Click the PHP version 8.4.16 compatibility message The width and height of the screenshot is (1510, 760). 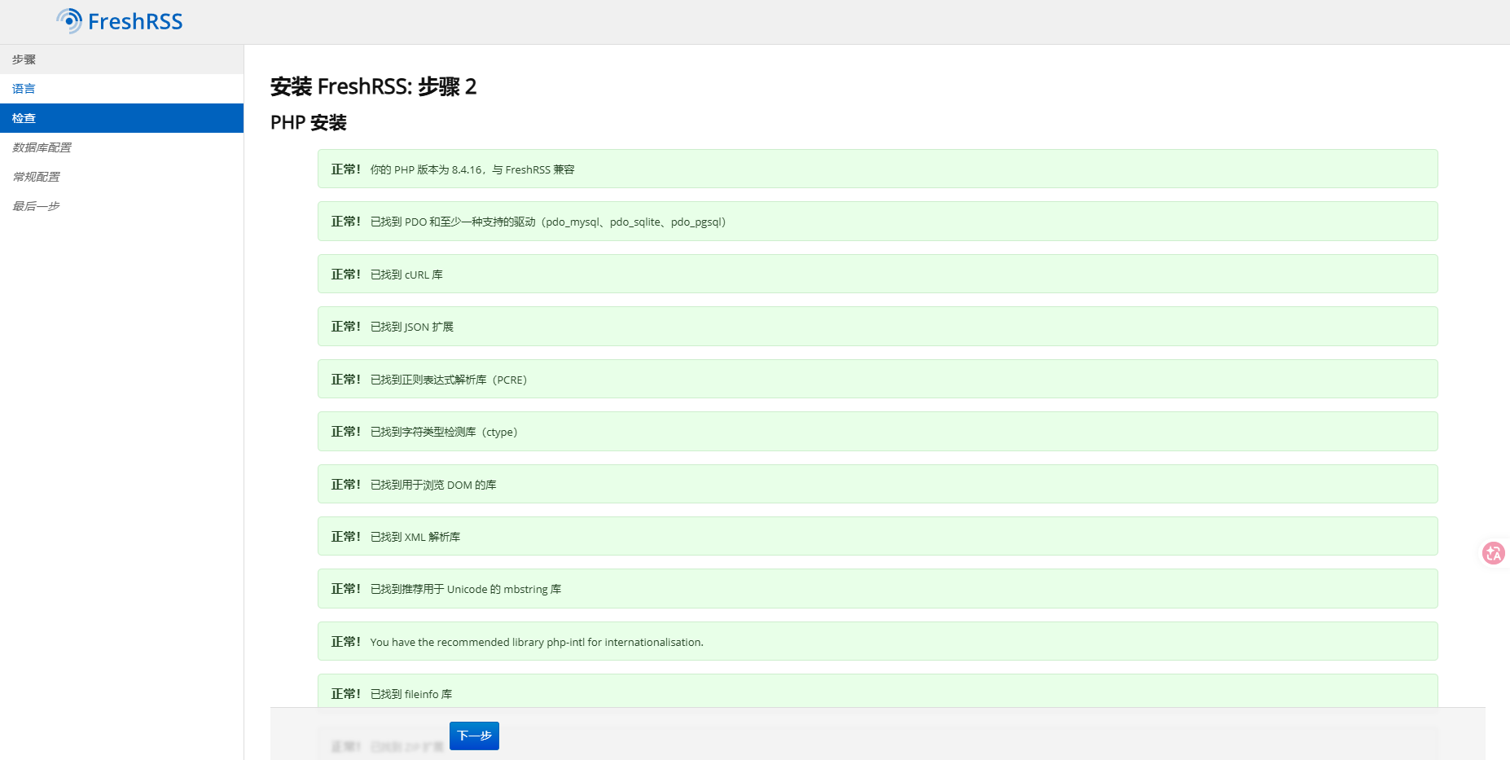pos(472,169)
